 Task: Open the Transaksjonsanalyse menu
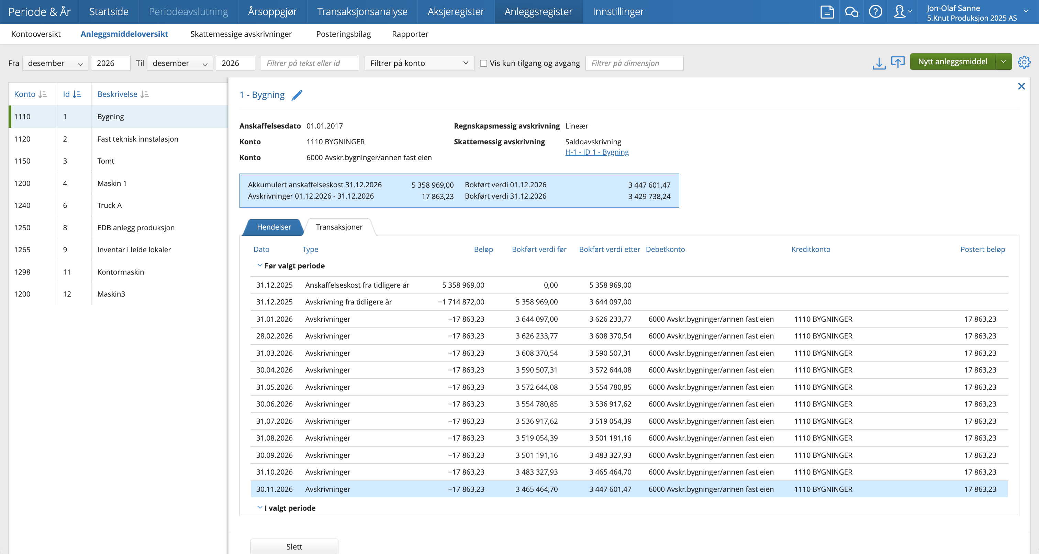tap(362, 12)
